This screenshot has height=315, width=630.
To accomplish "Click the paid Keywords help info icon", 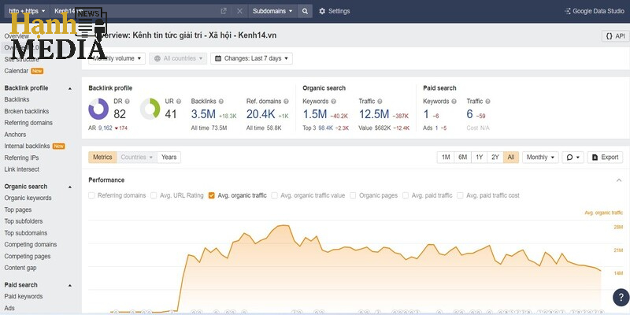I will click(x=454, y=102).
